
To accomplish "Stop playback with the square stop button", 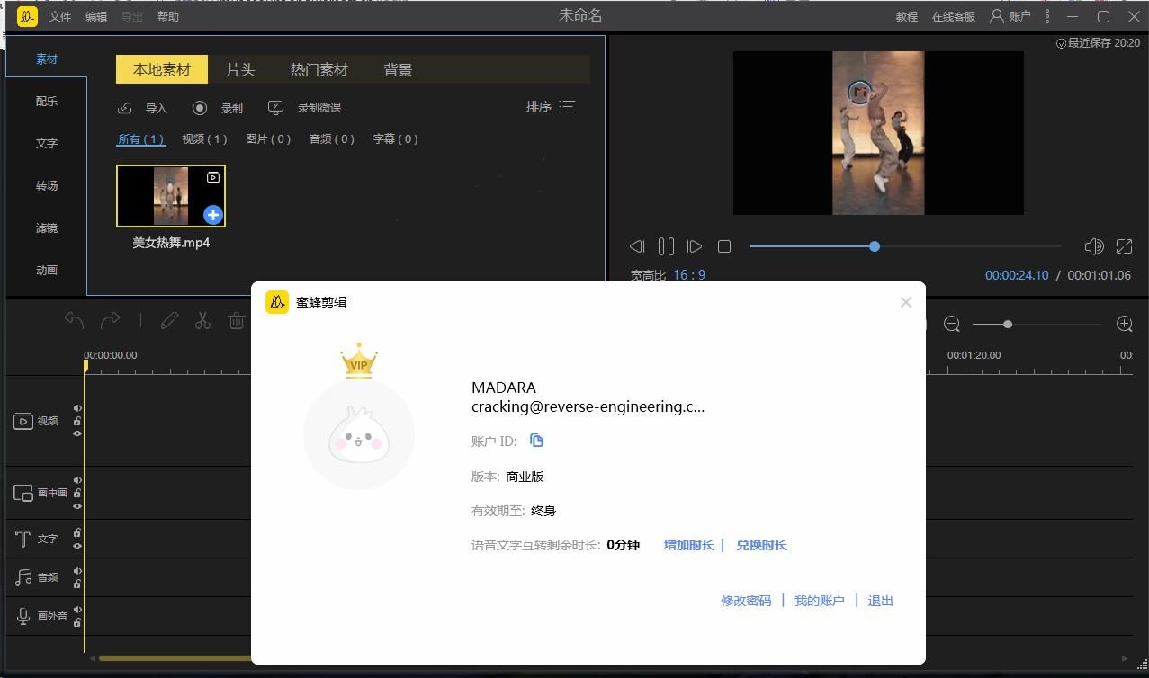I will click(x=724, y=246).
